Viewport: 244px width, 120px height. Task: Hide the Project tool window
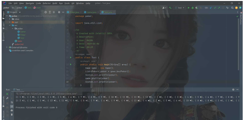pos(63,12)
